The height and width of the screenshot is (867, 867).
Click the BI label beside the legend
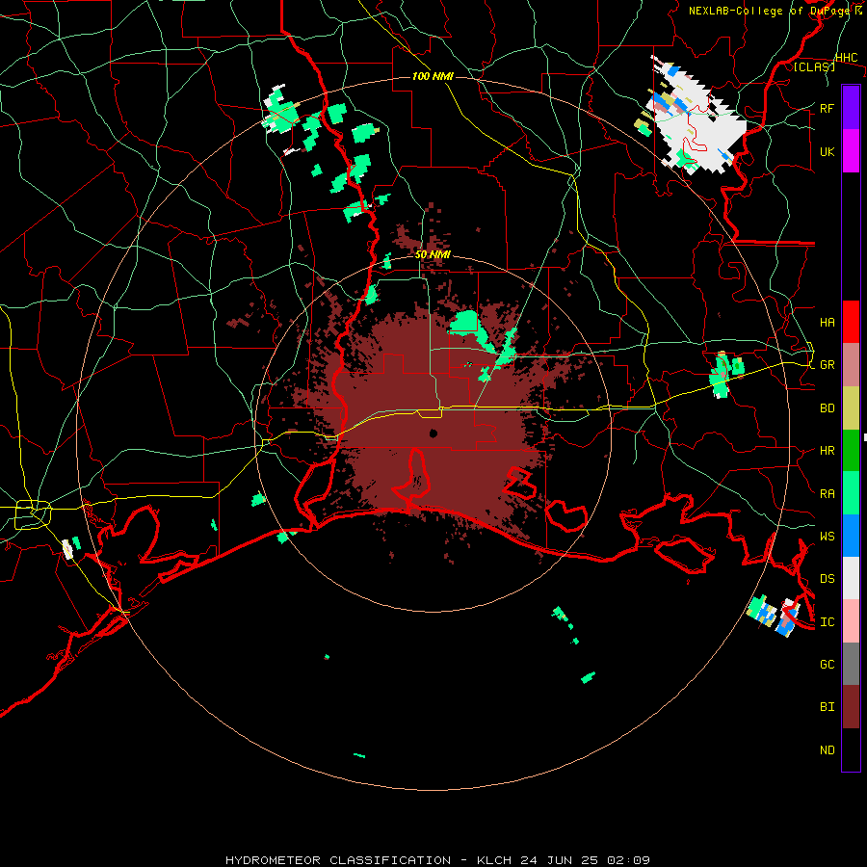click(x=828, y=707)
